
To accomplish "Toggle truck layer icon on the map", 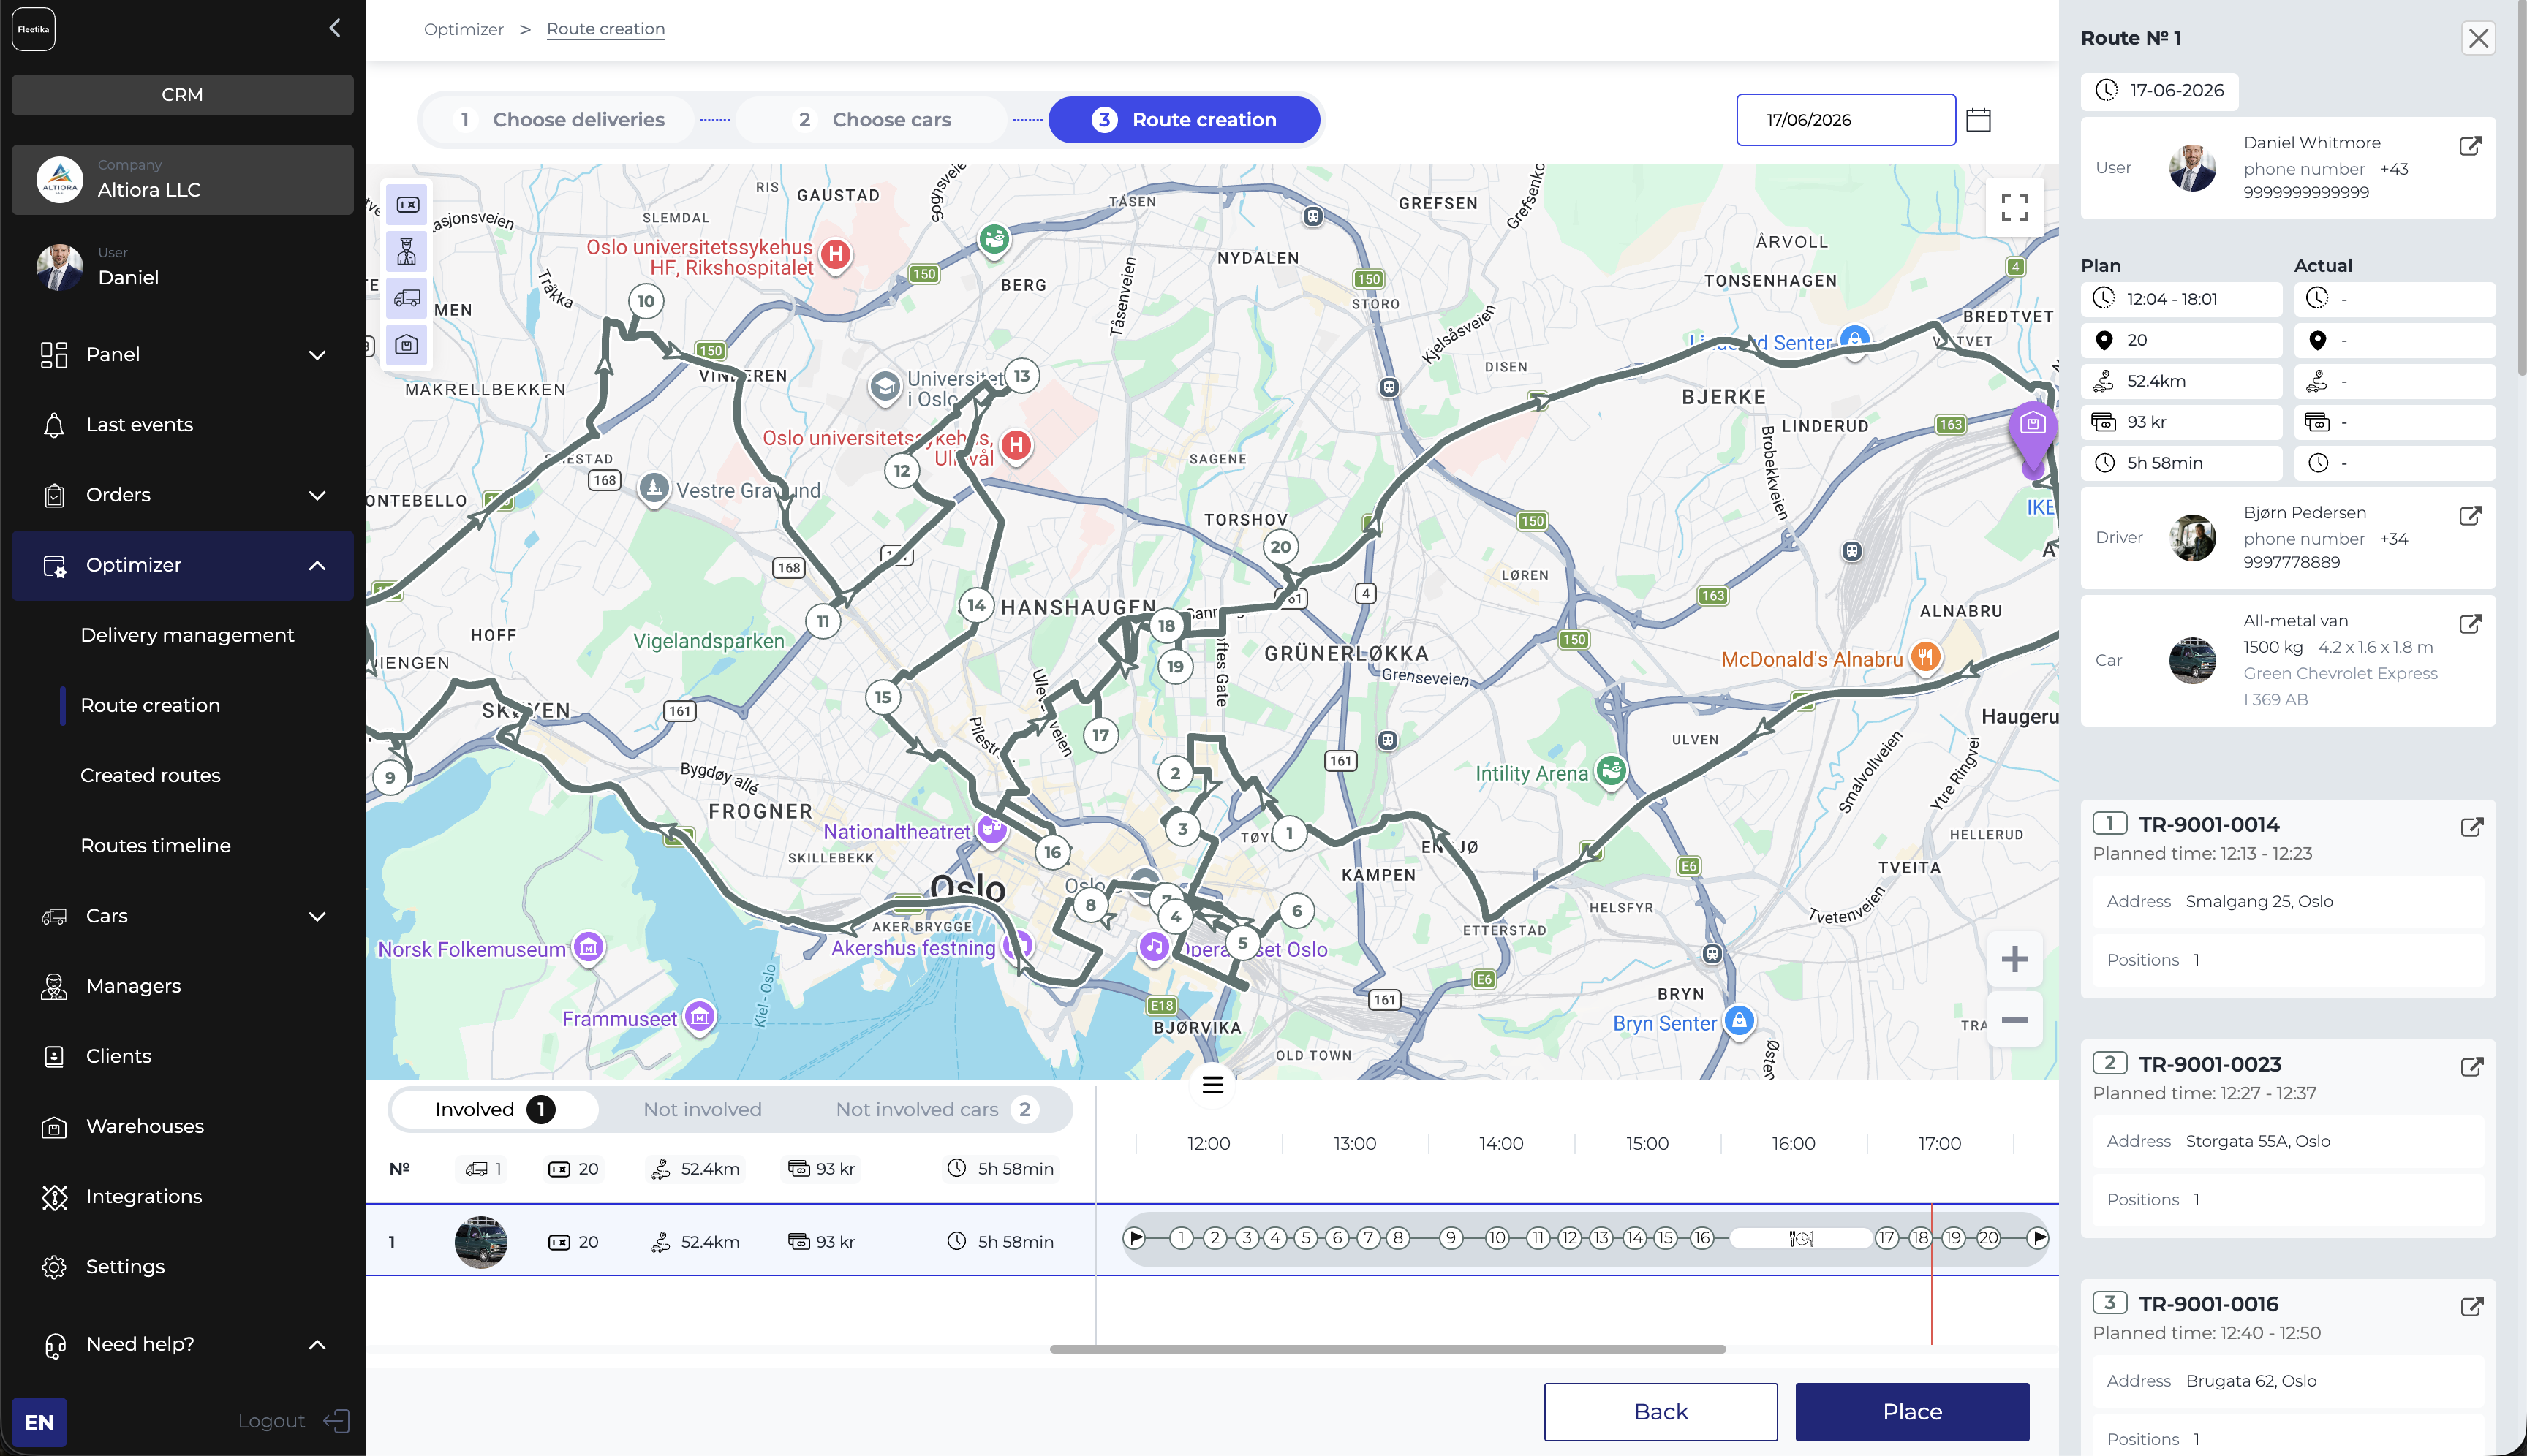I will point(406,298).
